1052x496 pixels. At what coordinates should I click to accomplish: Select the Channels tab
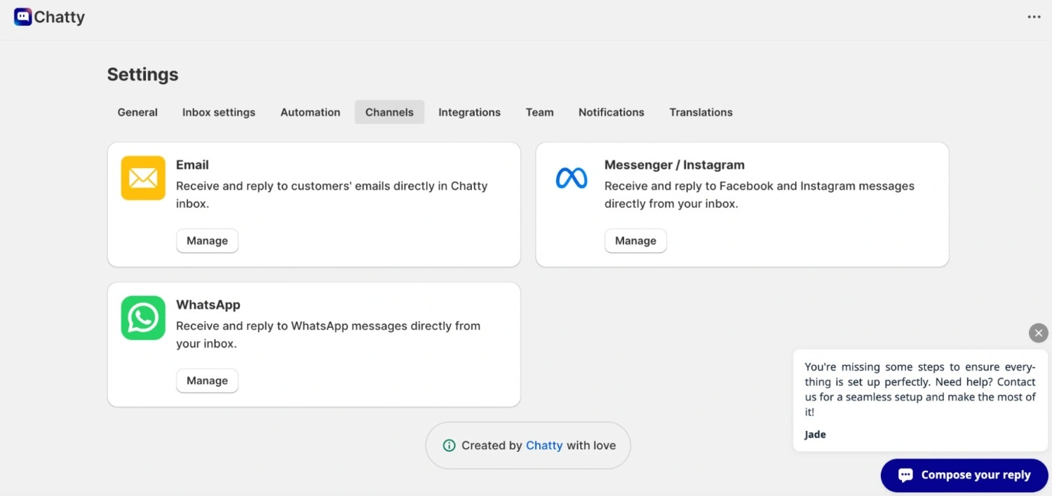(389, 112)
